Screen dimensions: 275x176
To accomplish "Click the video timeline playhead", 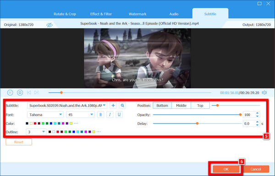I will click(61, 92).
